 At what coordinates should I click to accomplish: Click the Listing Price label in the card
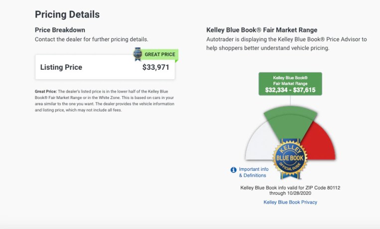pos(61,67)
